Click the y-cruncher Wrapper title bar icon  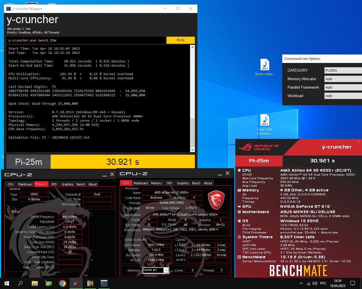[8, 9]
